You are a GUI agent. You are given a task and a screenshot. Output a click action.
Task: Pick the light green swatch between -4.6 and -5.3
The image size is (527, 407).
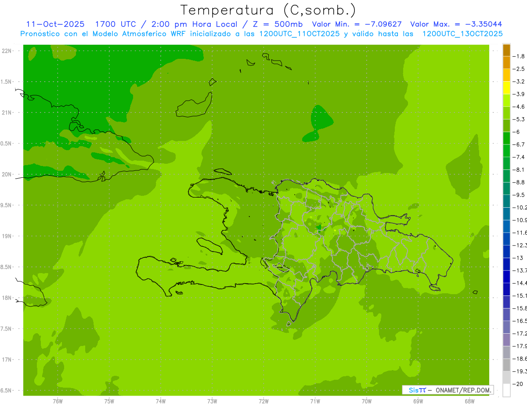tap(506, 113)
